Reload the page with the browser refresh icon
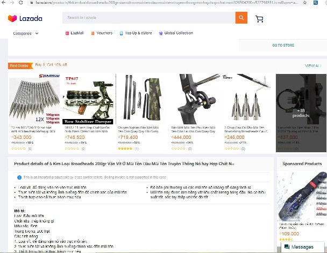 coord(20,3)
